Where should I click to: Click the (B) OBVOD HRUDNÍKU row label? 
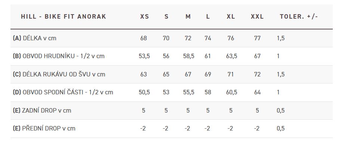[59, 56]
